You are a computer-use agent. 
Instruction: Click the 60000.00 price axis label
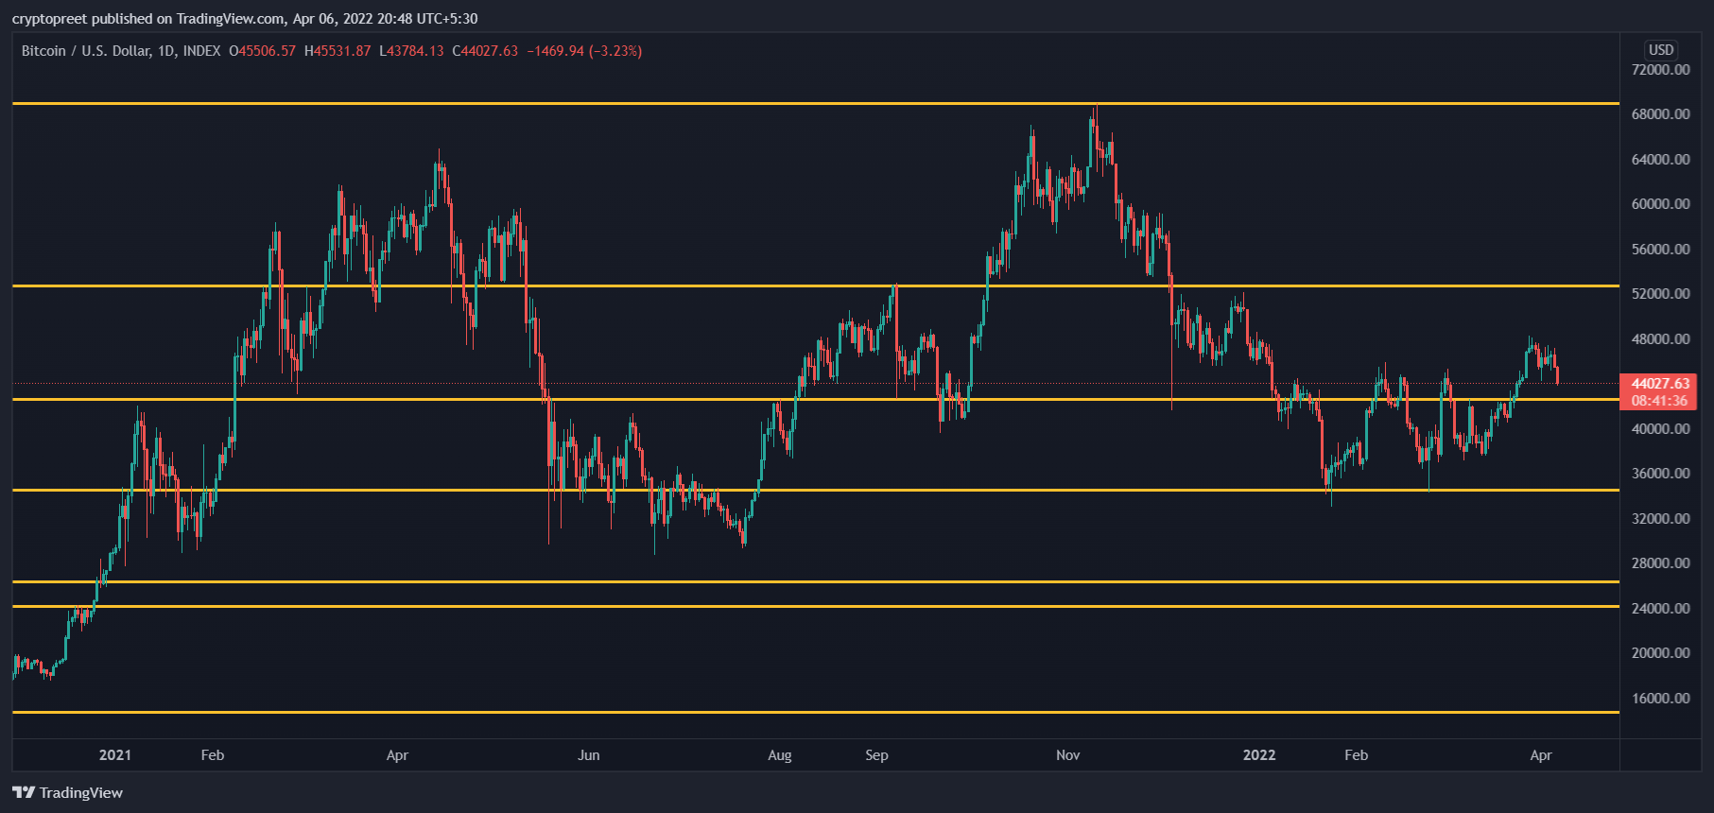pos(1660,204)
